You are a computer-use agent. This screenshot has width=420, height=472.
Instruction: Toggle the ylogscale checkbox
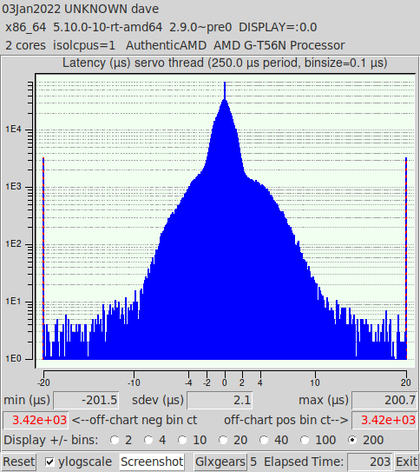(49, 462)
